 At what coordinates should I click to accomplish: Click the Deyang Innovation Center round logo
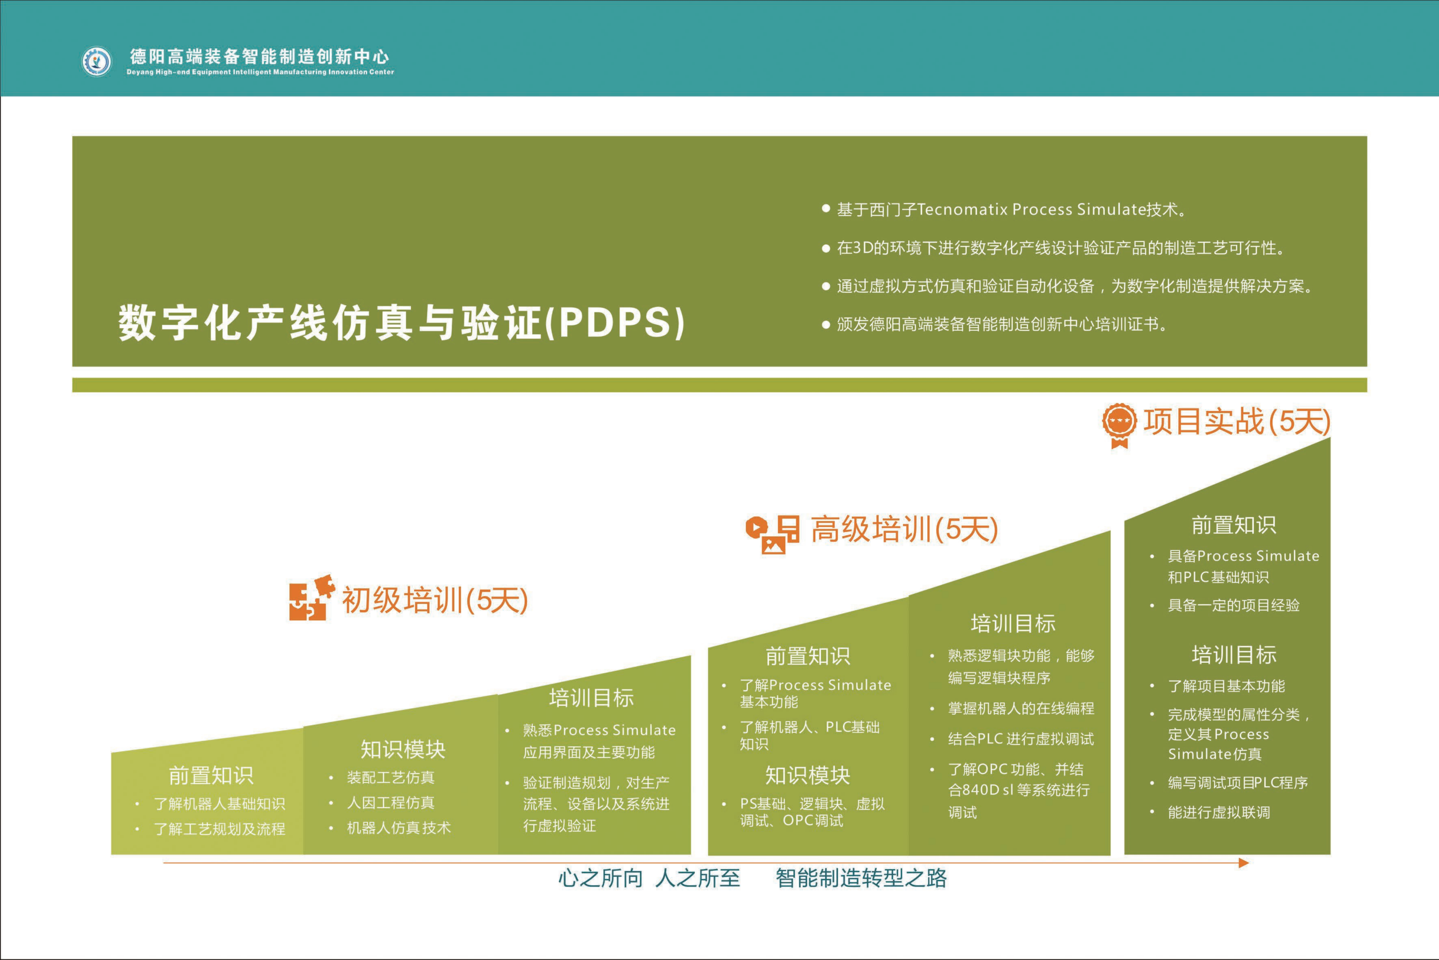(97, 61)
